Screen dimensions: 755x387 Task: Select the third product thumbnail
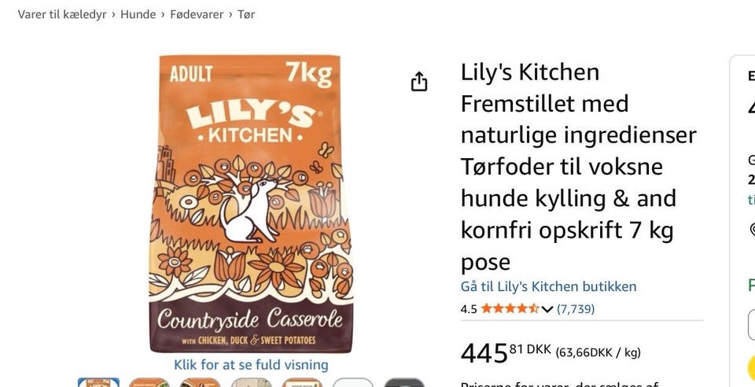click(x=201, y=382)
